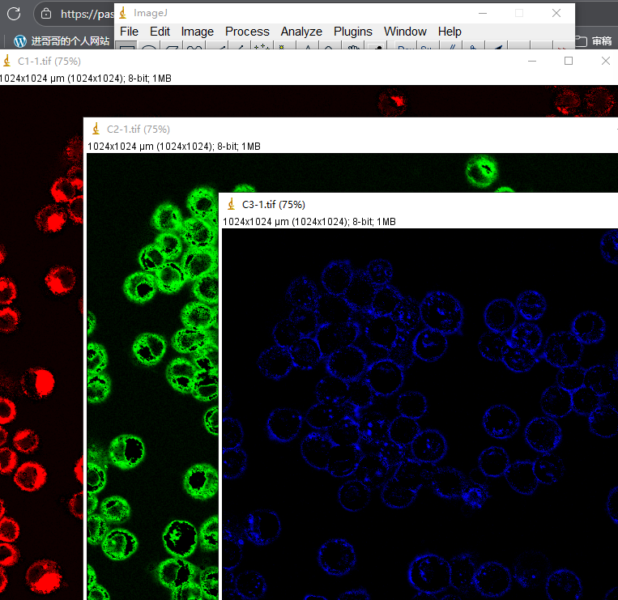The image size is (618, 600).
Task: Open the Help menu
Action: (x=450, y=32)
